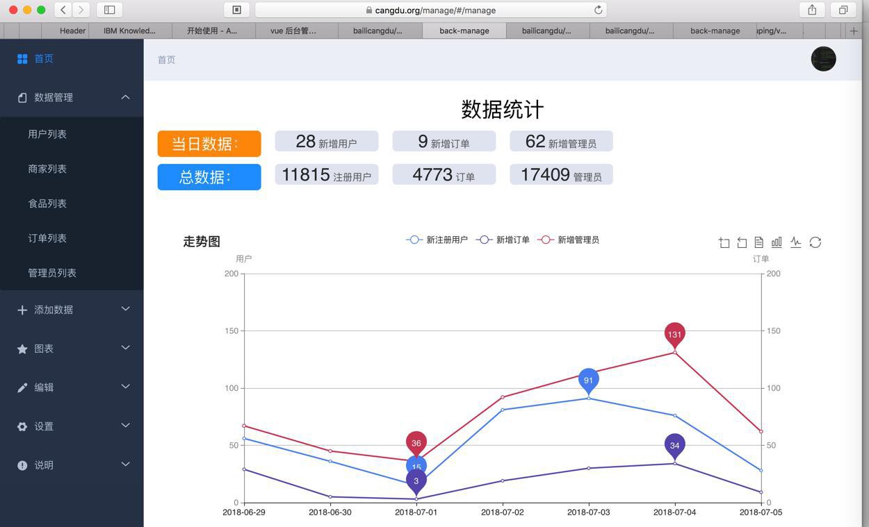Show all tabs overview button
The image size is (869, 527).
pyautogui.click(x=843, y=10)
